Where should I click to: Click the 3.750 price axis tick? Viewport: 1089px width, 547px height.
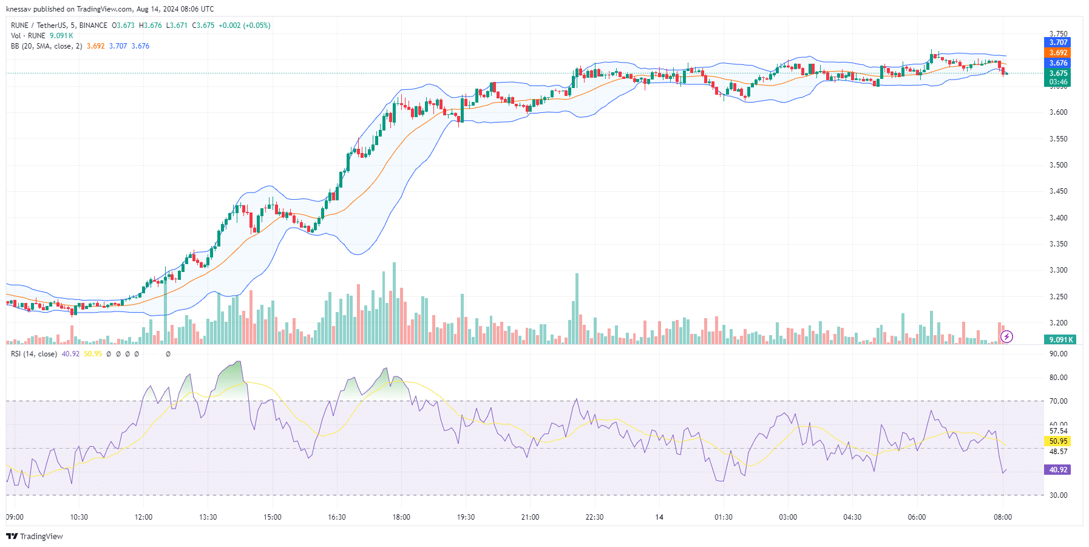(1058, 34)
